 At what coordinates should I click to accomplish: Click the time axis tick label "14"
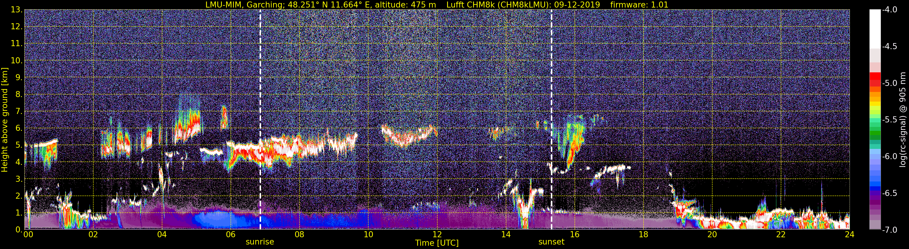(506, 235)
